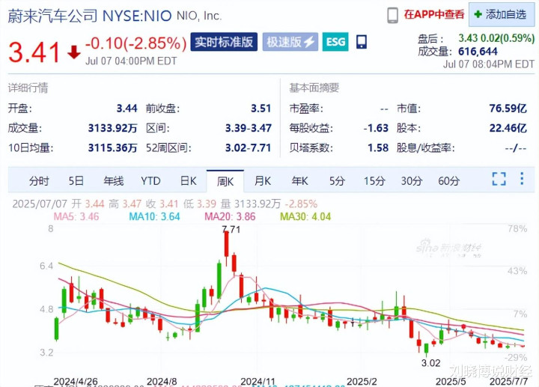Switch to the 年K chart tab
This screenshot has height=387, width=539.
click(x=299, y=181)
